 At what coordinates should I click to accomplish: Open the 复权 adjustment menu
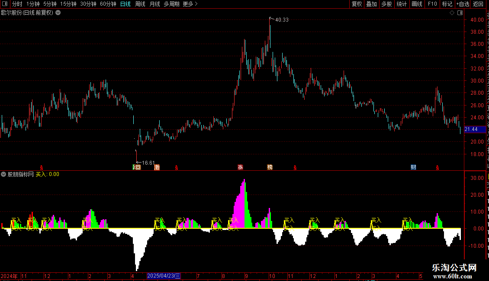[357, 4]
